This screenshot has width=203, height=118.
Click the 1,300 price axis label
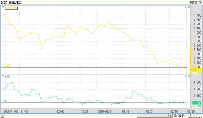point(197,82)
